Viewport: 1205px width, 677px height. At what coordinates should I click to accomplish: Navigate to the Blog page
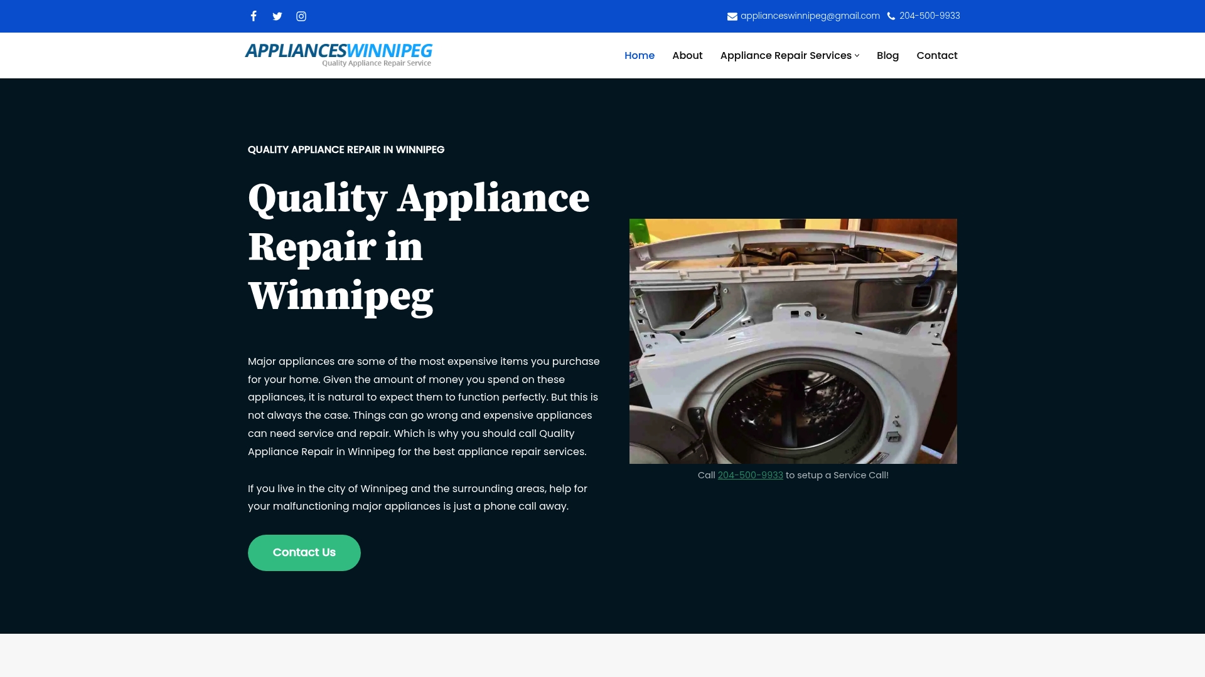point(887,55)
